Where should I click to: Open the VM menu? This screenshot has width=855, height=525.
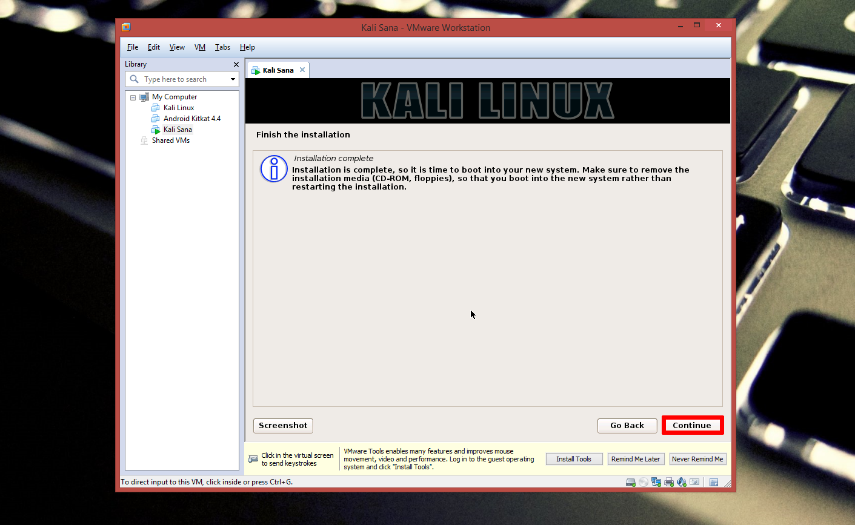tap(200, 47)
